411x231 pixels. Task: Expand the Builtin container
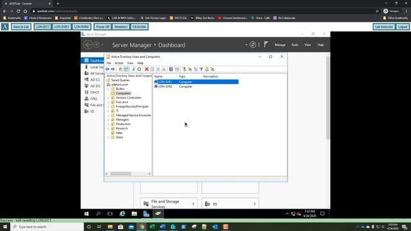(x=109, y=89)
